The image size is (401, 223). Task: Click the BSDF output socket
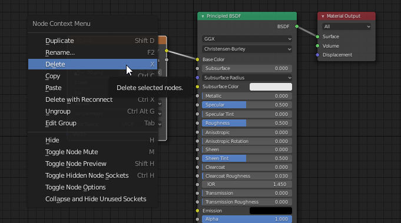pos(297,26)
